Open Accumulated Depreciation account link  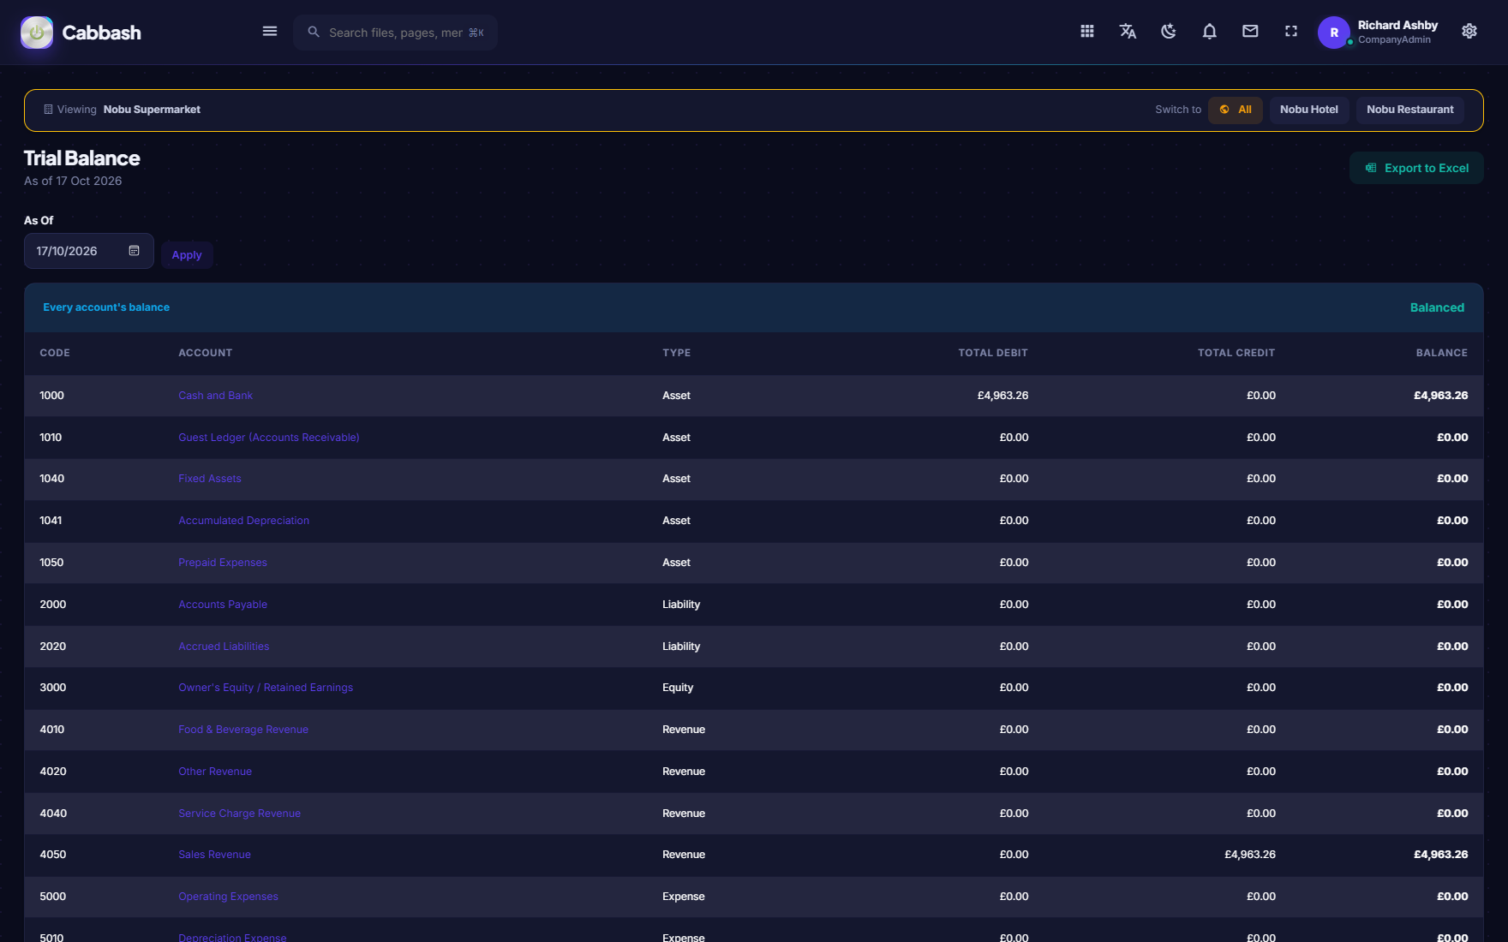[x=244, y=521]
